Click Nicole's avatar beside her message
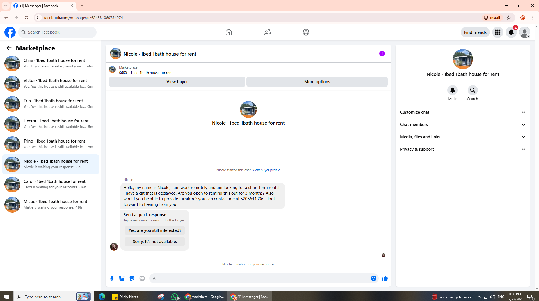This screenshot has width=539, height=301. click(x=114, y=247)
